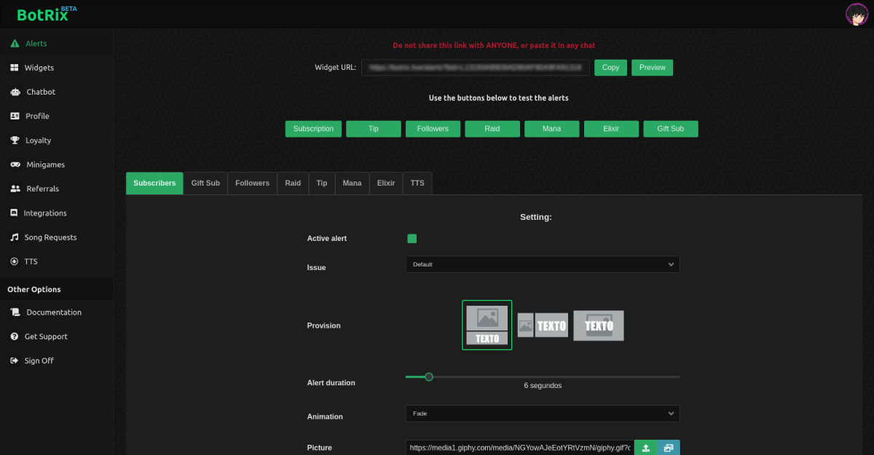This screenshot has height=455, width=874.
Task: Open Minigames gamepad icon
Action: click(x=15, y=164)
